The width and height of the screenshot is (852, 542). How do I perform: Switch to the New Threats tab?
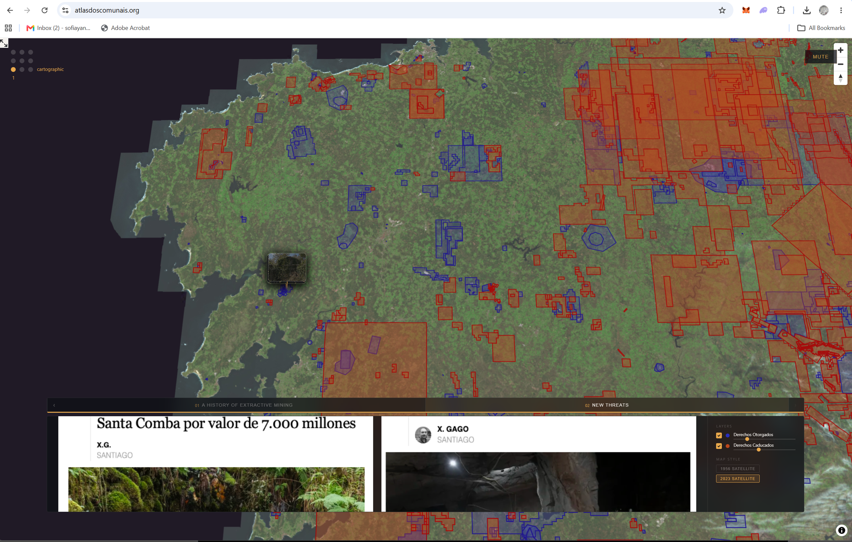click(607, 405)
